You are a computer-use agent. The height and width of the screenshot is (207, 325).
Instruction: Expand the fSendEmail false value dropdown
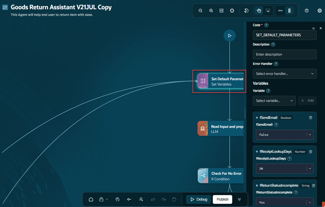[x=310, y=135]
